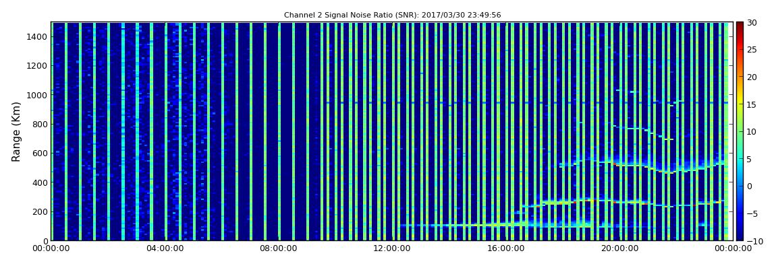Click the 1200 range axis tick label

pos(38,66)
